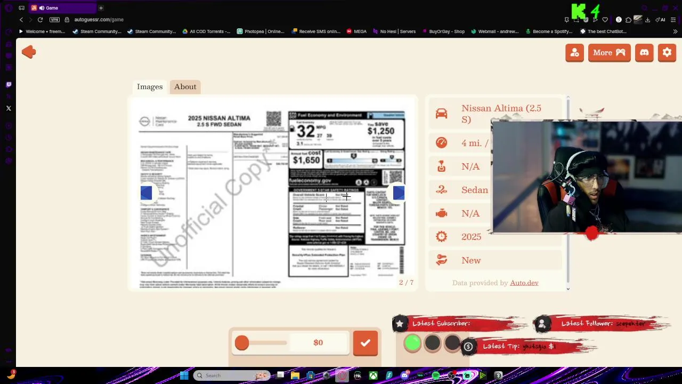Open File Explorer from the taskbar
This screenshot has height=384, width=682.
click(295, 375)
